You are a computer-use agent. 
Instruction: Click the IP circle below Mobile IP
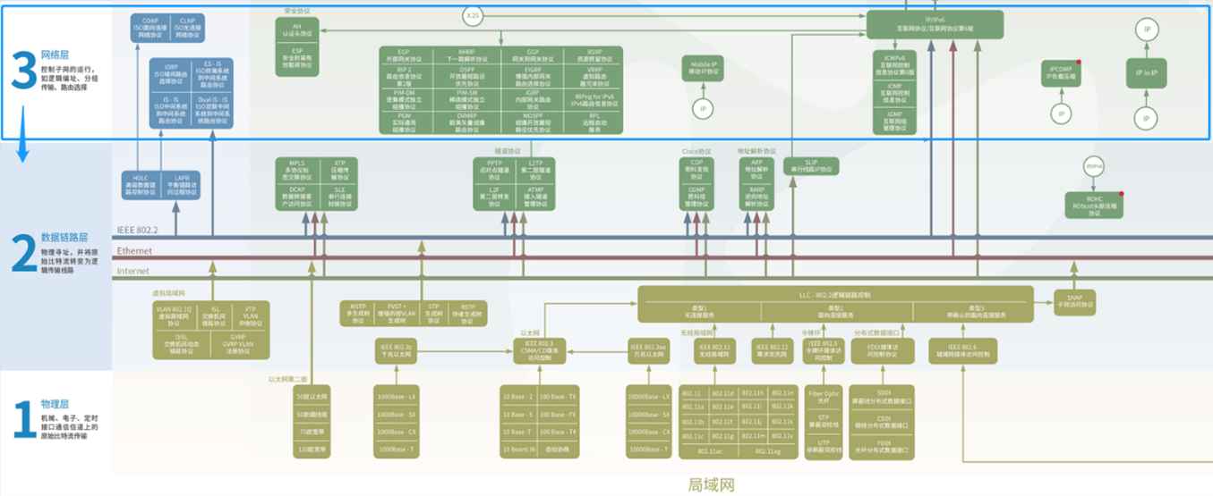click(704, 108)
